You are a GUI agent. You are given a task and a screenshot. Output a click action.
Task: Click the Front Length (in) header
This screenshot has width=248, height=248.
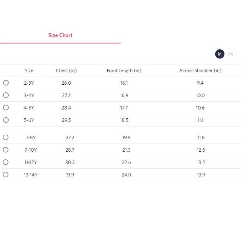(124, 71)
